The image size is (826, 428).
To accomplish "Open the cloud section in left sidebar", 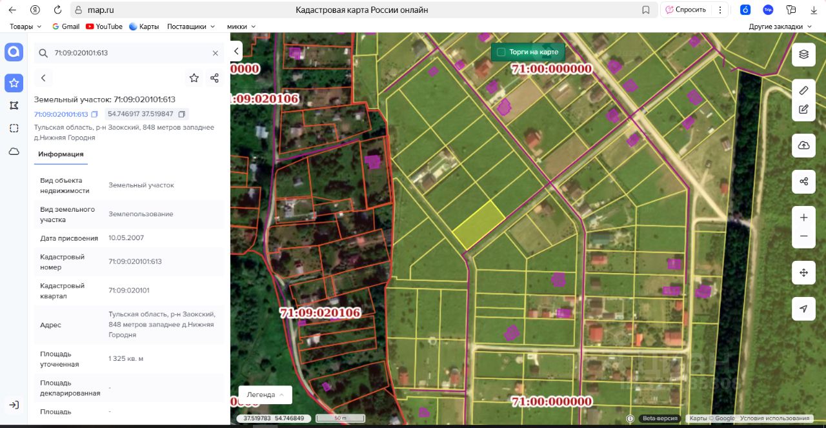I will click(x=14, y=151).
